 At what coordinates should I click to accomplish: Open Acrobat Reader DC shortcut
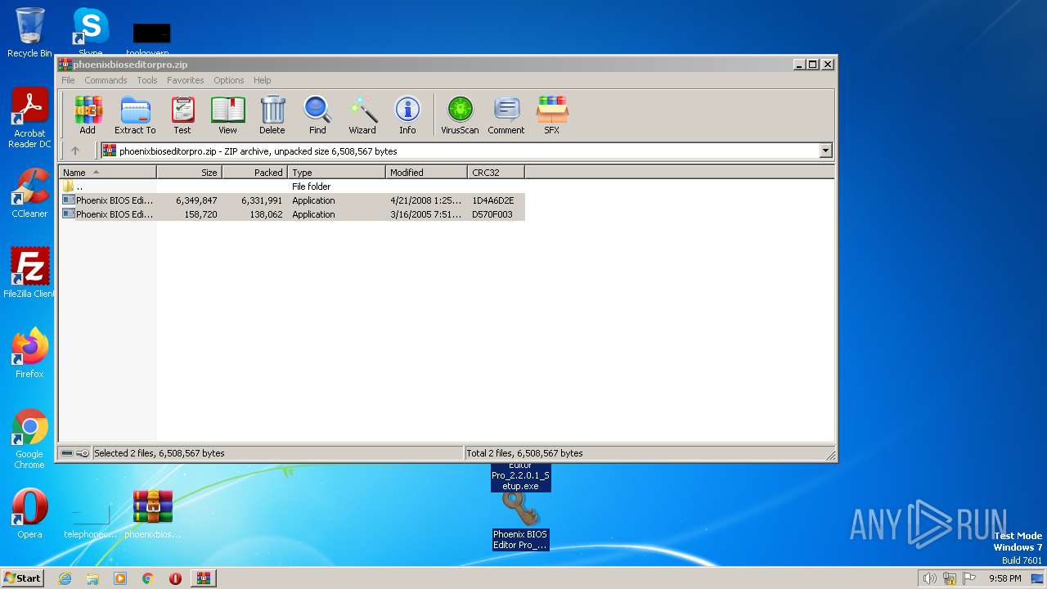tap(29, 119)
